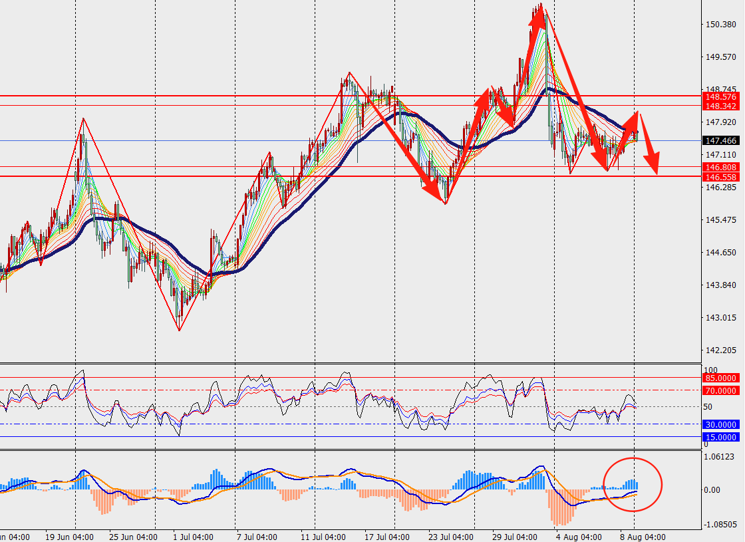745x542 pixels.
Task: Select the blue 30.0000 oscillator level tag
Action: pos(721,425)
